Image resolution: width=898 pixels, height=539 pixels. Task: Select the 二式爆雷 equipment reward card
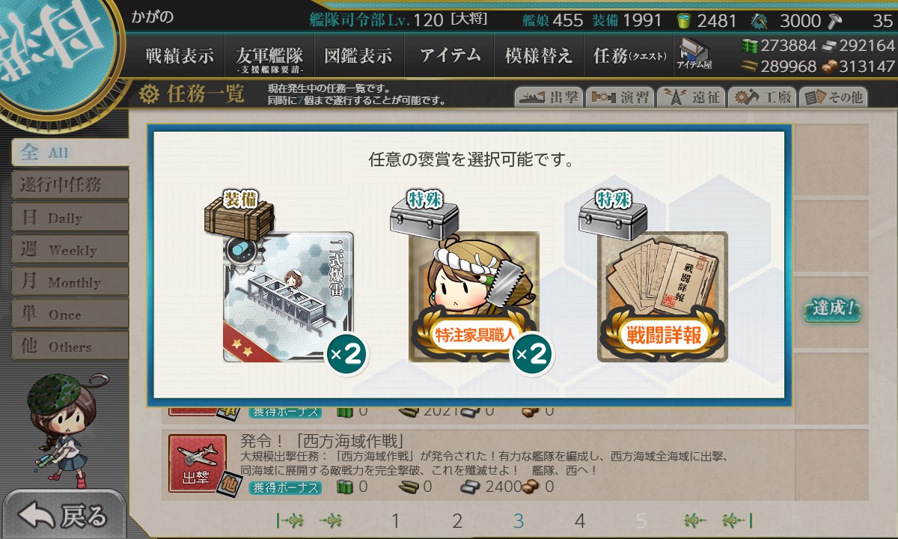point(287,297)
